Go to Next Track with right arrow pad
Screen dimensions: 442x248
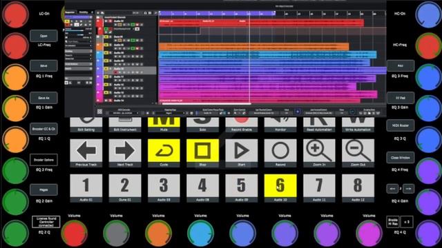(x=125, y=153)
